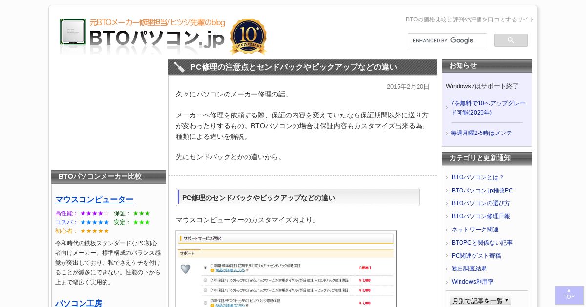Open the 独自調査結果 category

pos(469,269)
